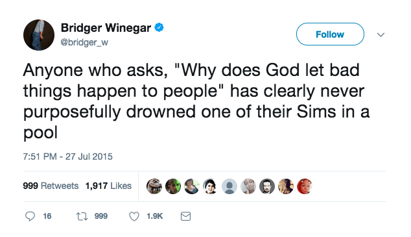
Task: Click the reply speech bubble icon
Action: click(x=30, y=216)
